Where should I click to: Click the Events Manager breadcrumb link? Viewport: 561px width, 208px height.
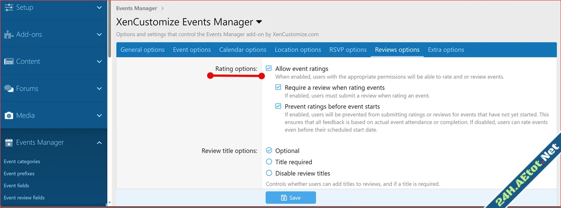click(x=136, y=8)
